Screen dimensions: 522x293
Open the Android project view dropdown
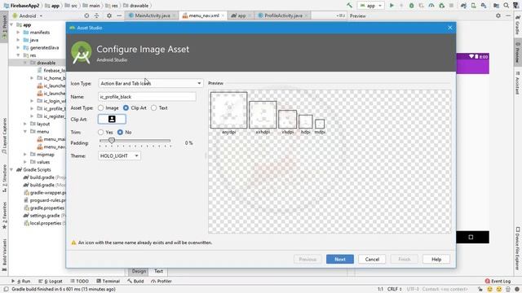click(28, 15)
